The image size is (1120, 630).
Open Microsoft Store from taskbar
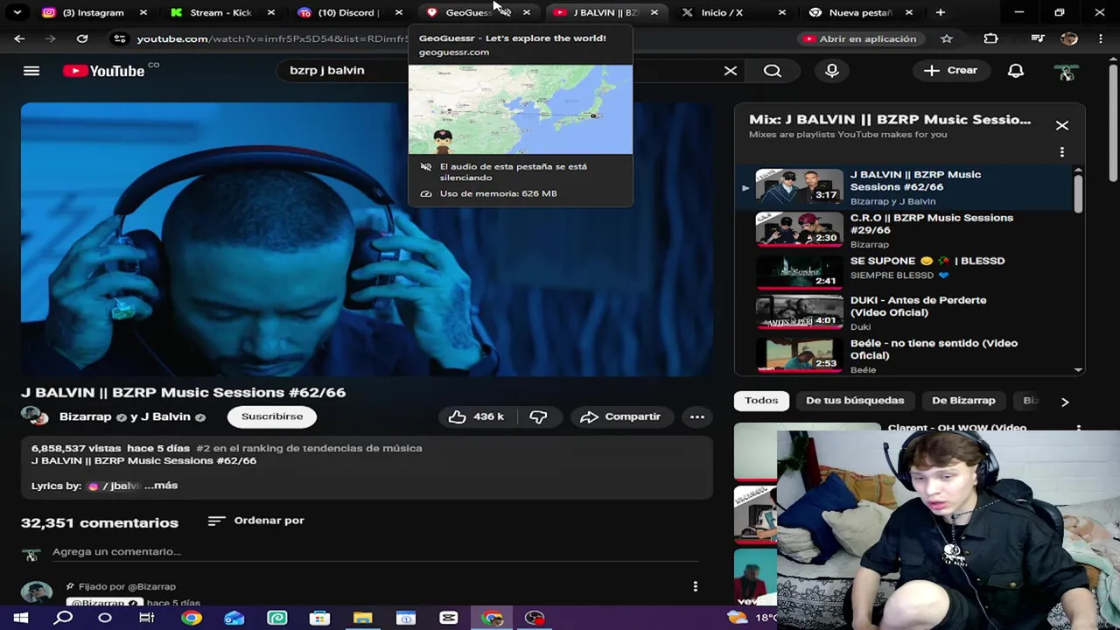(320, 618)
